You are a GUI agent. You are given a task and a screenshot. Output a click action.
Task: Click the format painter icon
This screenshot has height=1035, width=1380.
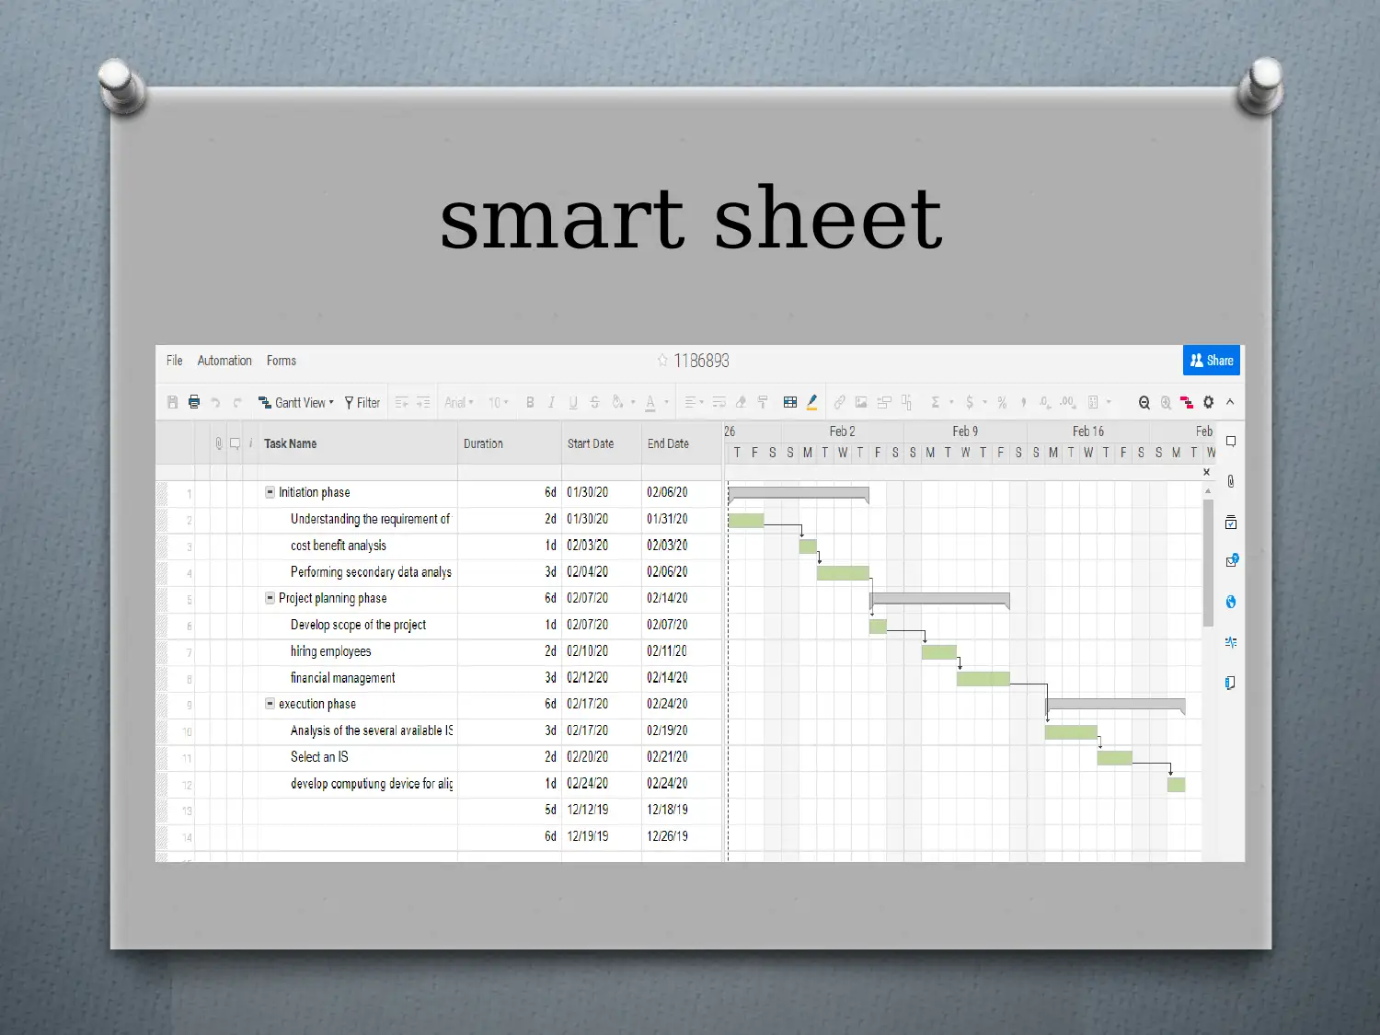point(763,402)
